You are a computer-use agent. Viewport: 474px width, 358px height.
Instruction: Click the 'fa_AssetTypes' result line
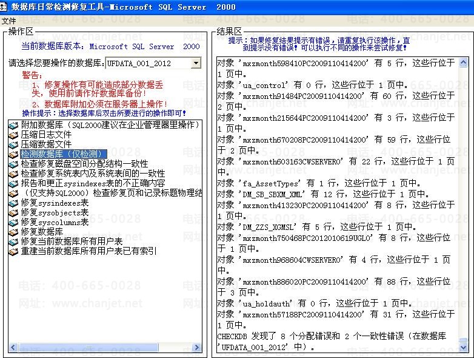click(319, 183)
